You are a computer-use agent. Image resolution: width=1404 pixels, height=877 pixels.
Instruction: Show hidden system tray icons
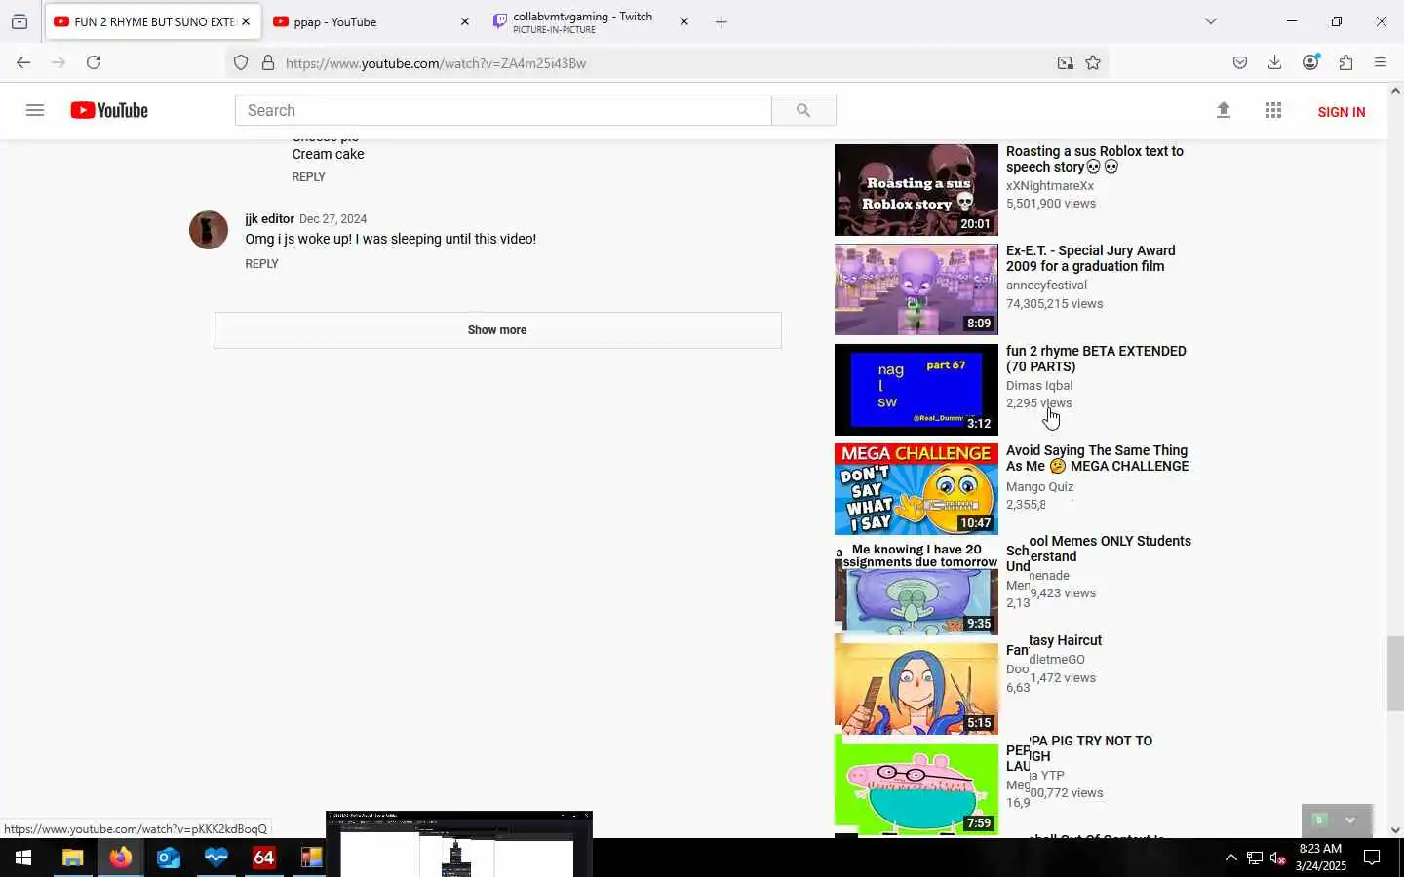pyautogui.click(x=1230, y=858)
